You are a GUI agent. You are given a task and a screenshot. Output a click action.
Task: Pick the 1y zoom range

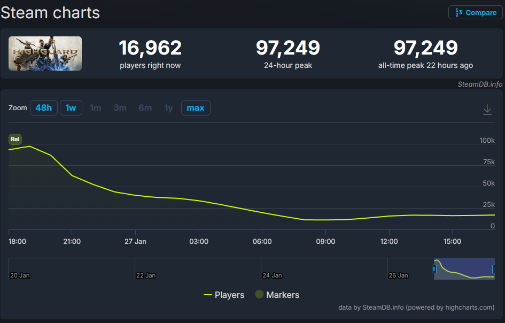pos(168,108)
